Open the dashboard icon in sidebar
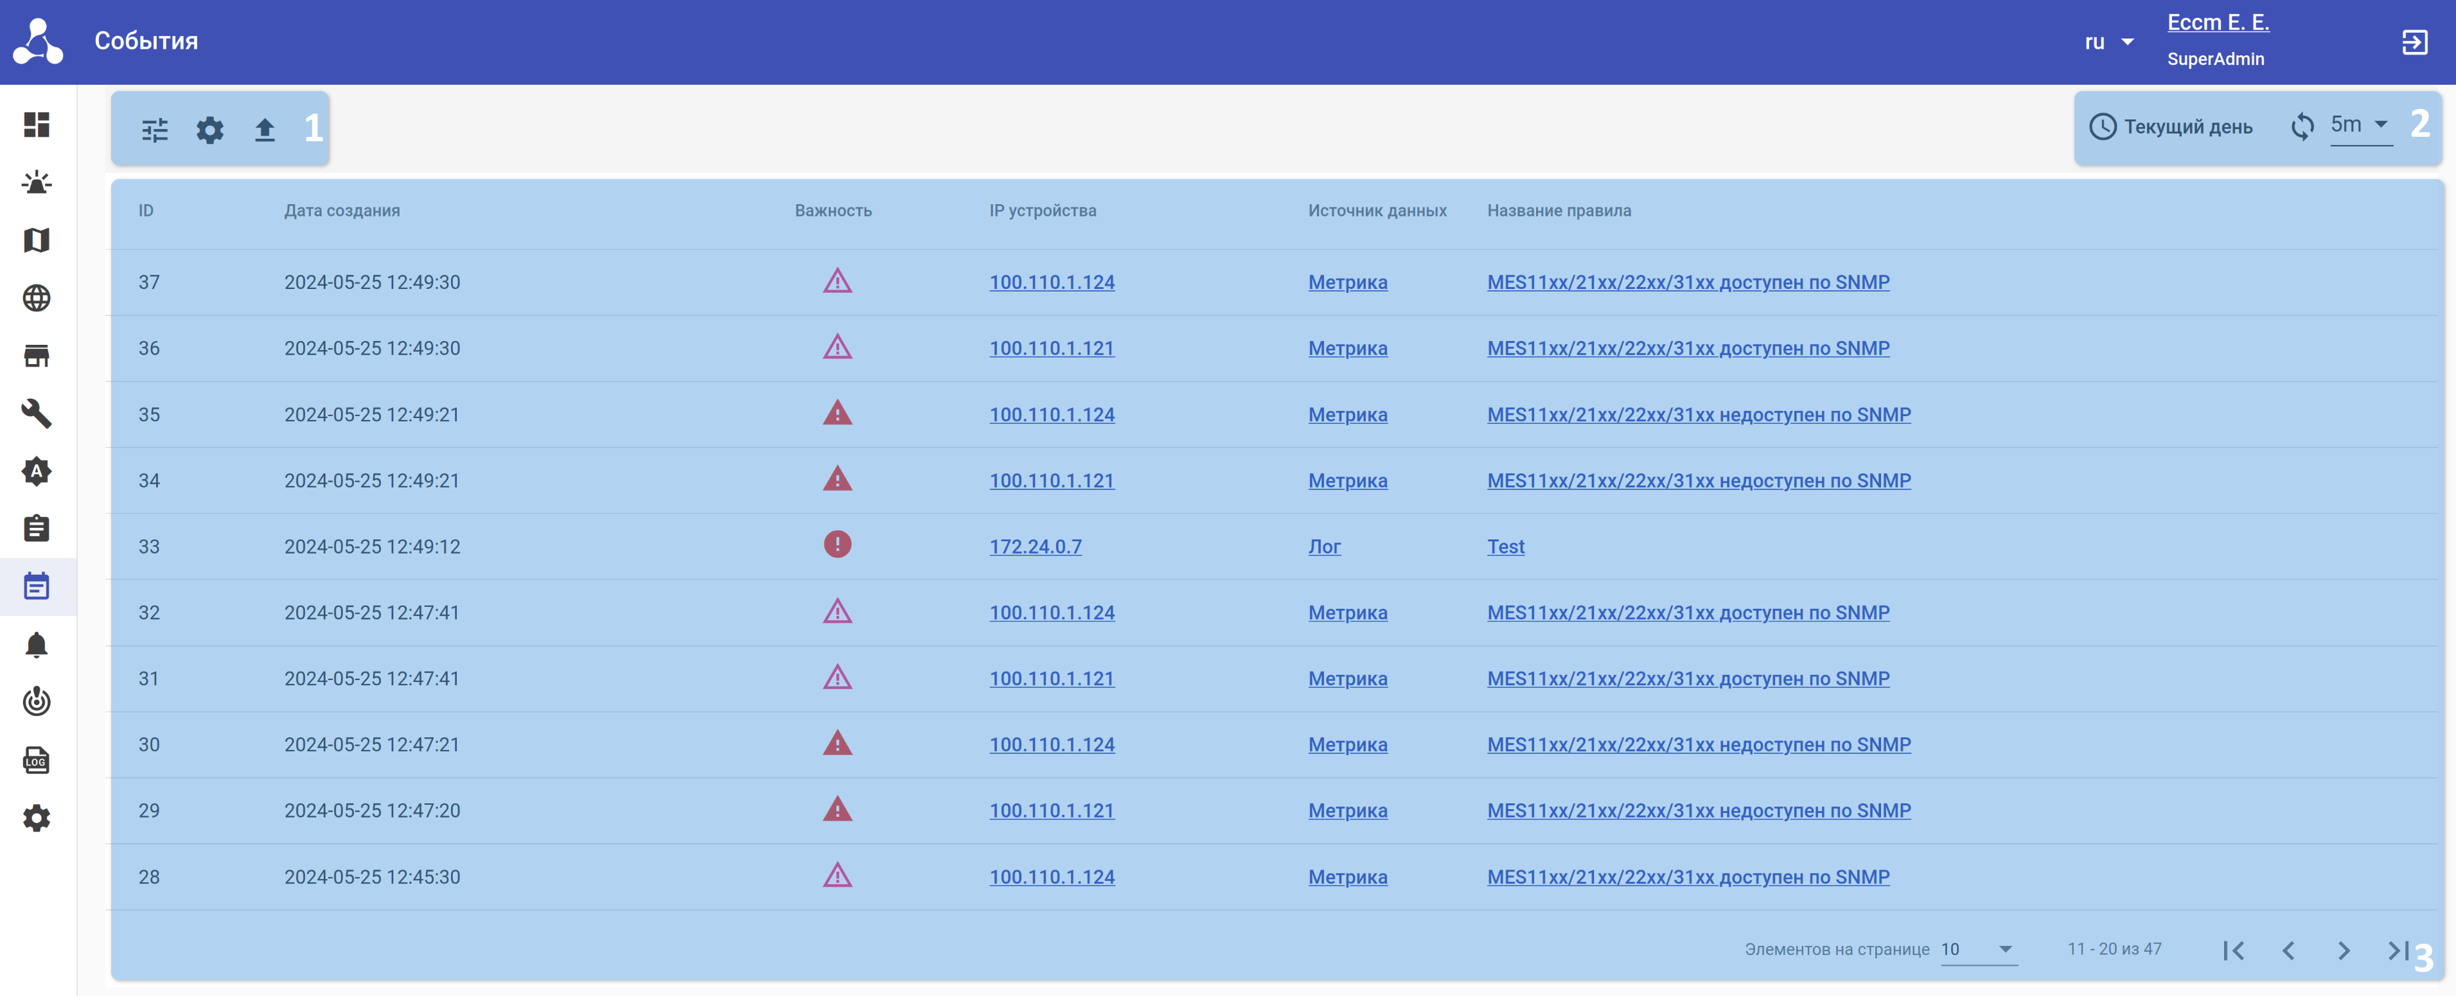 (36, 125)
